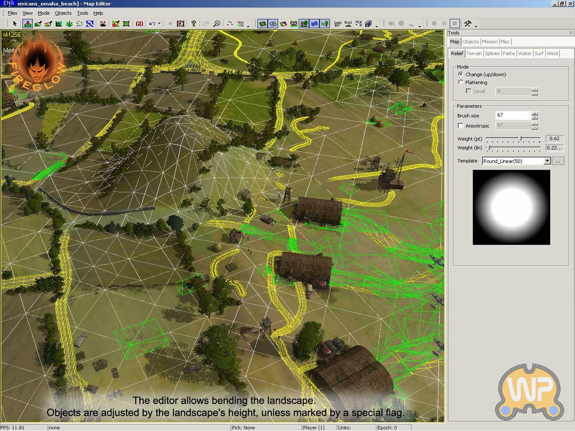The height and width of the screenshot is (431, 575).
Task: Open the film strip scene icon
Action: pos(181,23)
